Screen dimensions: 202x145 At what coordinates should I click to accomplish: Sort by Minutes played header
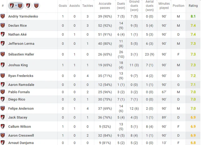click(x=164, y=6)
